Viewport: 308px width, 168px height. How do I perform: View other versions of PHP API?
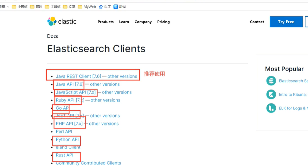(x=104, y=124)
